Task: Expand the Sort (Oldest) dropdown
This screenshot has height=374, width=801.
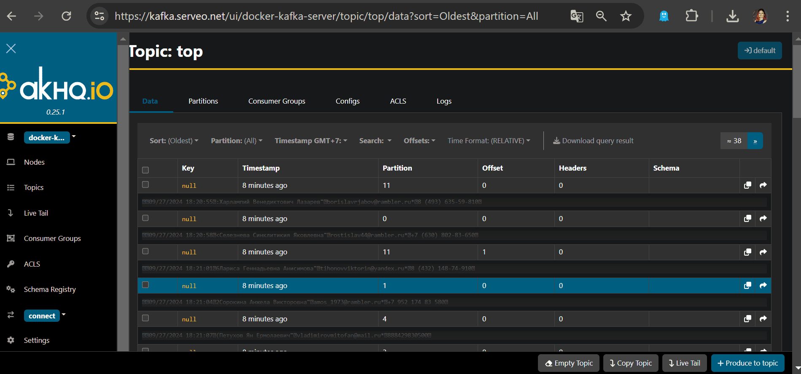Action: [174, 141]
